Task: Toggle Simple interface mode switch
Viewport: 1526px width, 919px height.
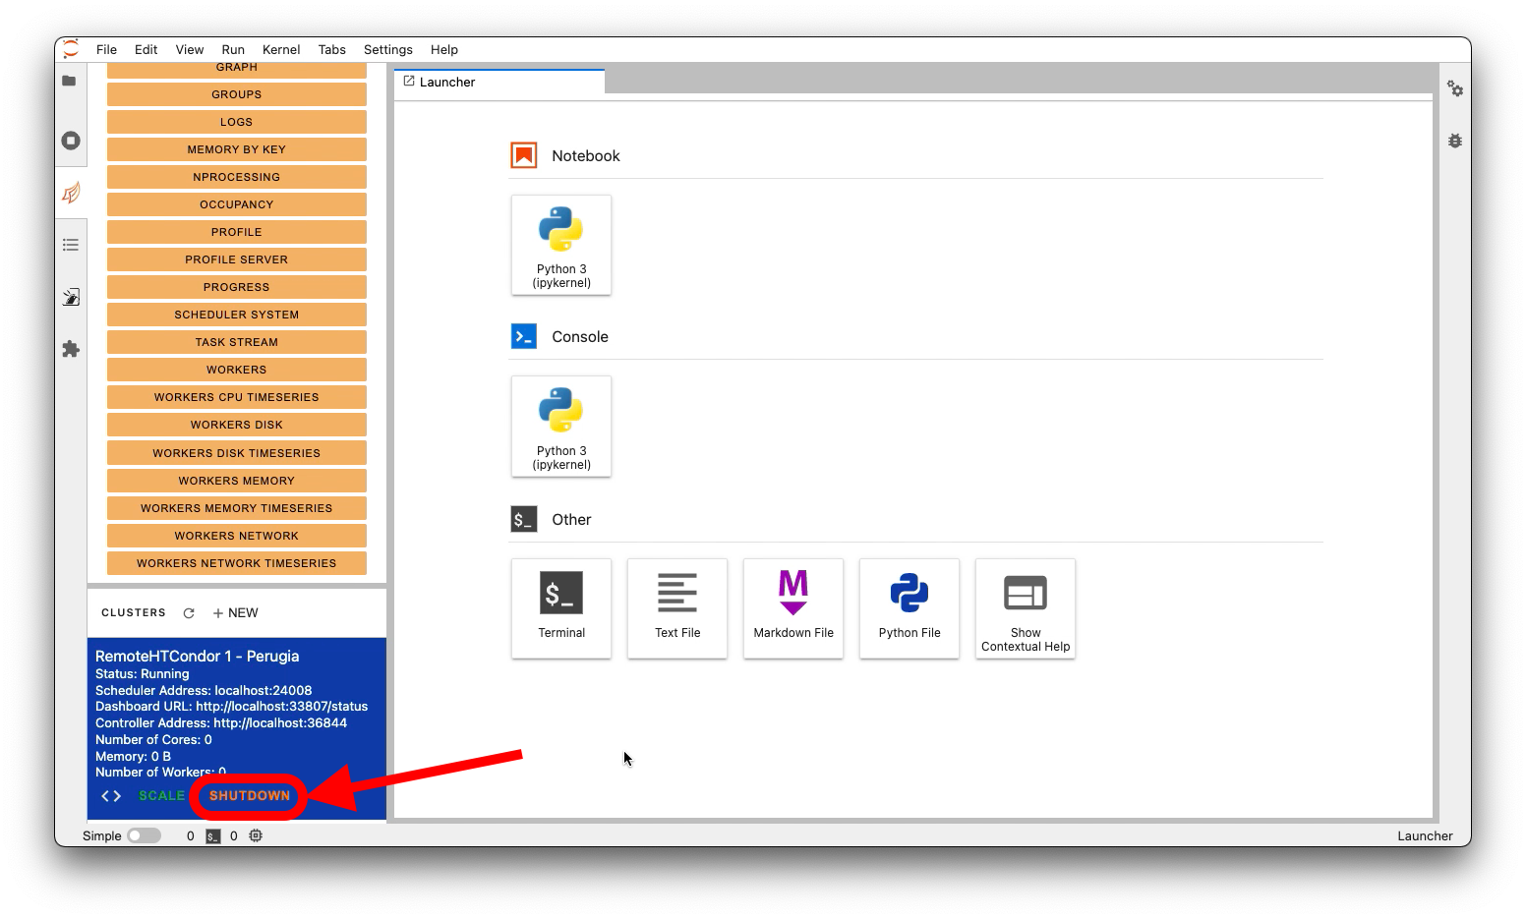Action: [x=144, y=836]
